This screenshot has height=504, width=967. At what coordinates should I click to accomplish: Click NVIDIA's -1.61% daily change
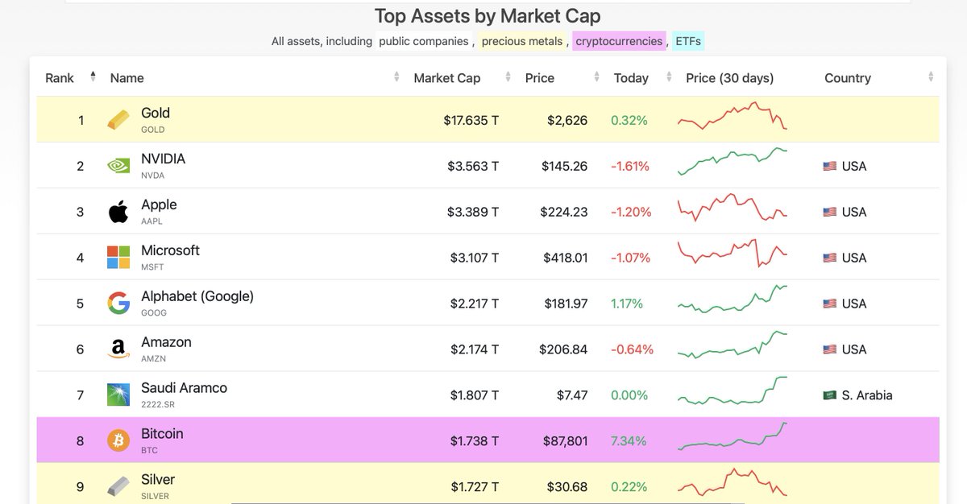click(630, 167)
